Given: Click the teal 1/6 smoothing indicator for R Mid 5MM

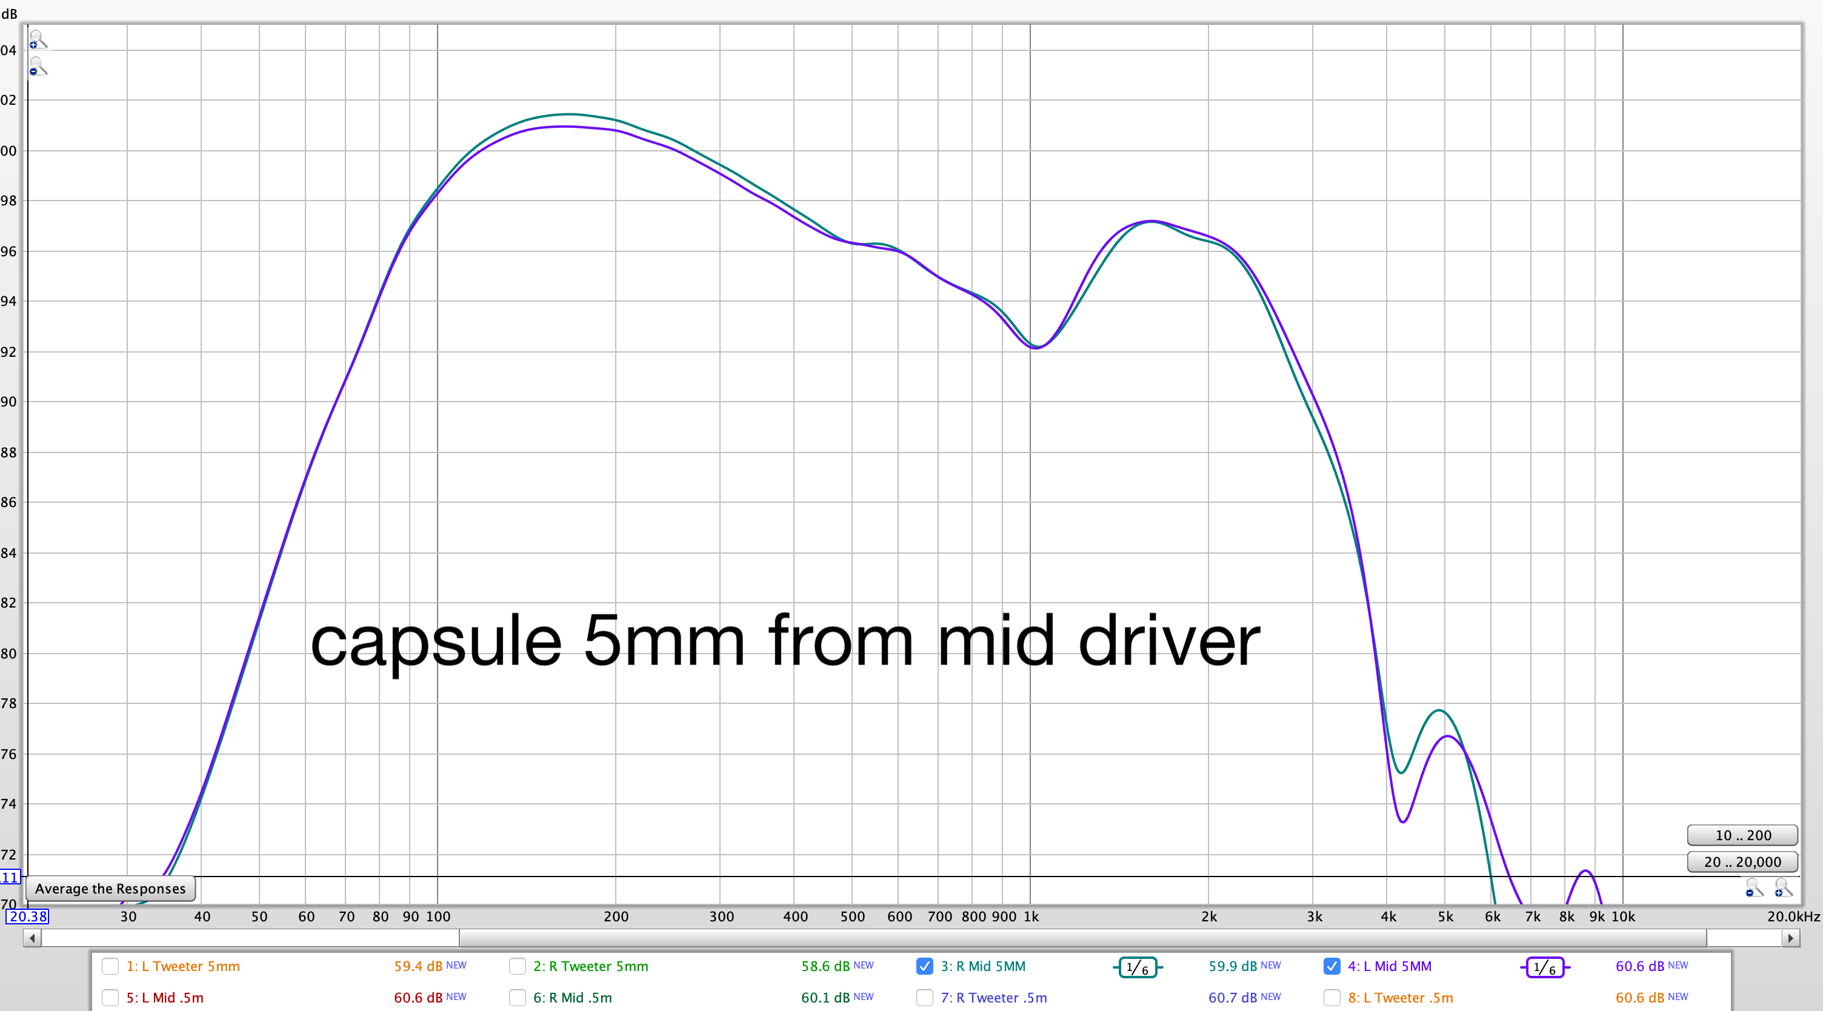Looking at the screenshot, I should click(1137, 967).
